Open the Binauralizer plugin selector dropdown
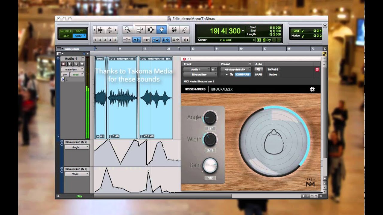The height and width of the screenshot is (215, 383). point(200,74)
